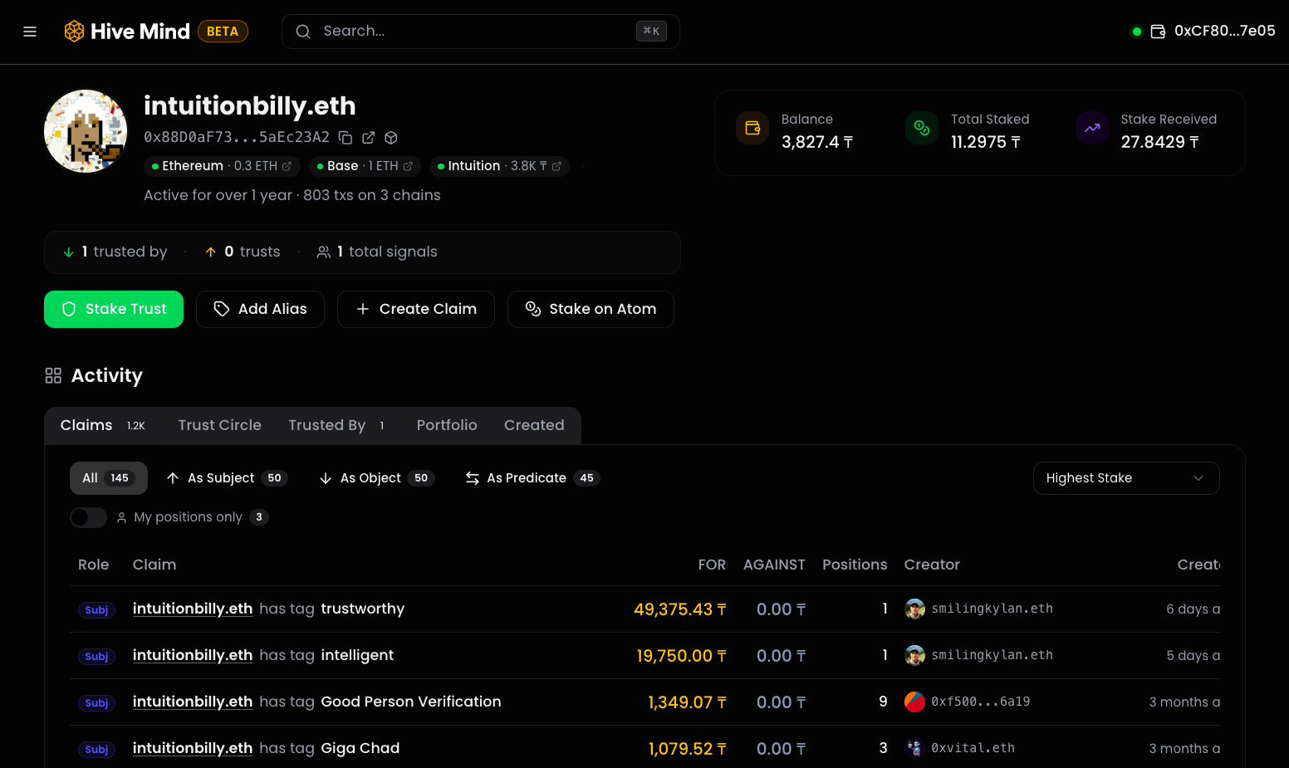Click the wallet icon next to 0xCF80...7e05
1289x768 pixels.
point(1158,31)
